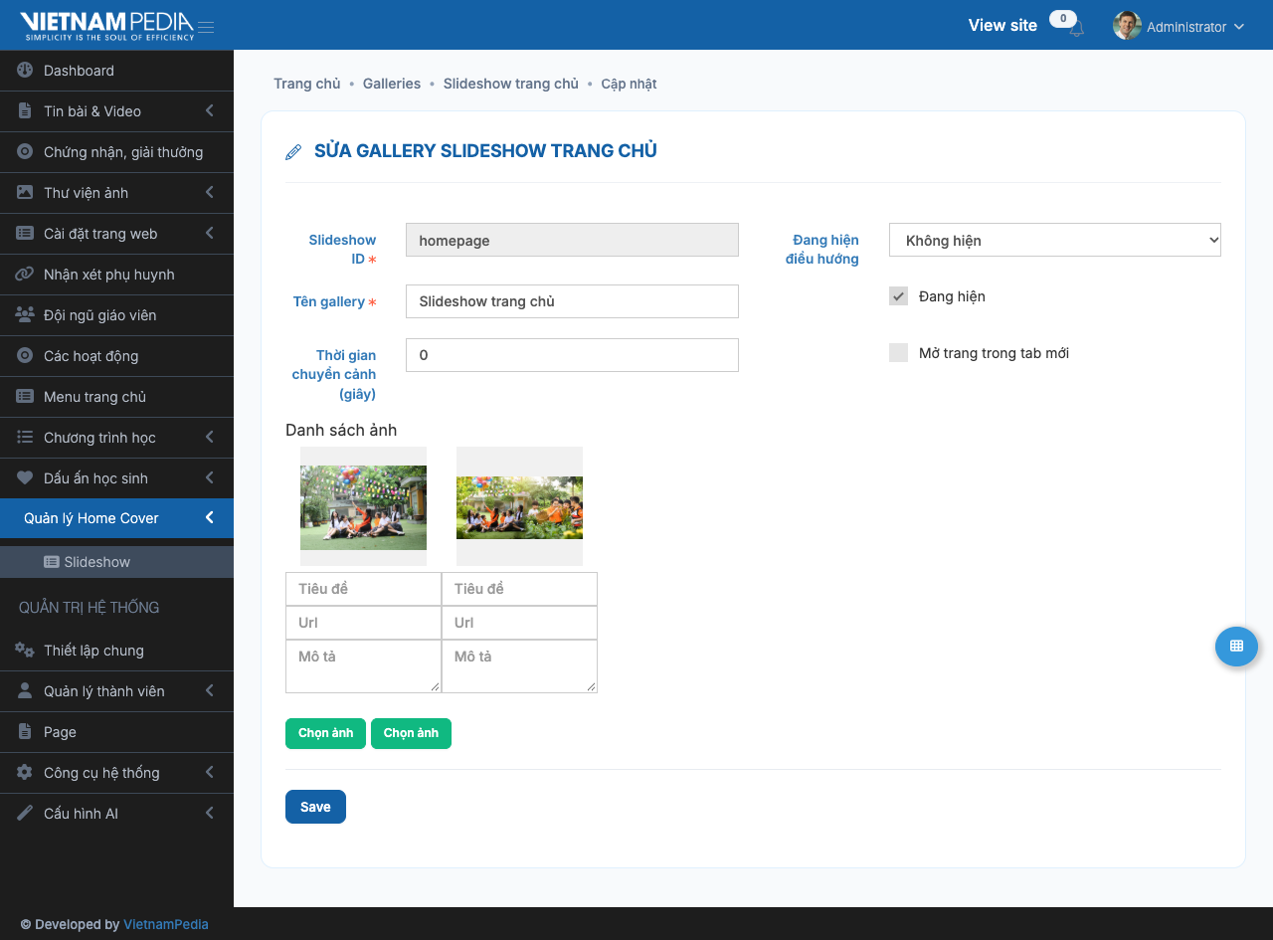Select the second slideshow image thumbnail
The height and width of the screenshot is (940, 1273).
519,507
